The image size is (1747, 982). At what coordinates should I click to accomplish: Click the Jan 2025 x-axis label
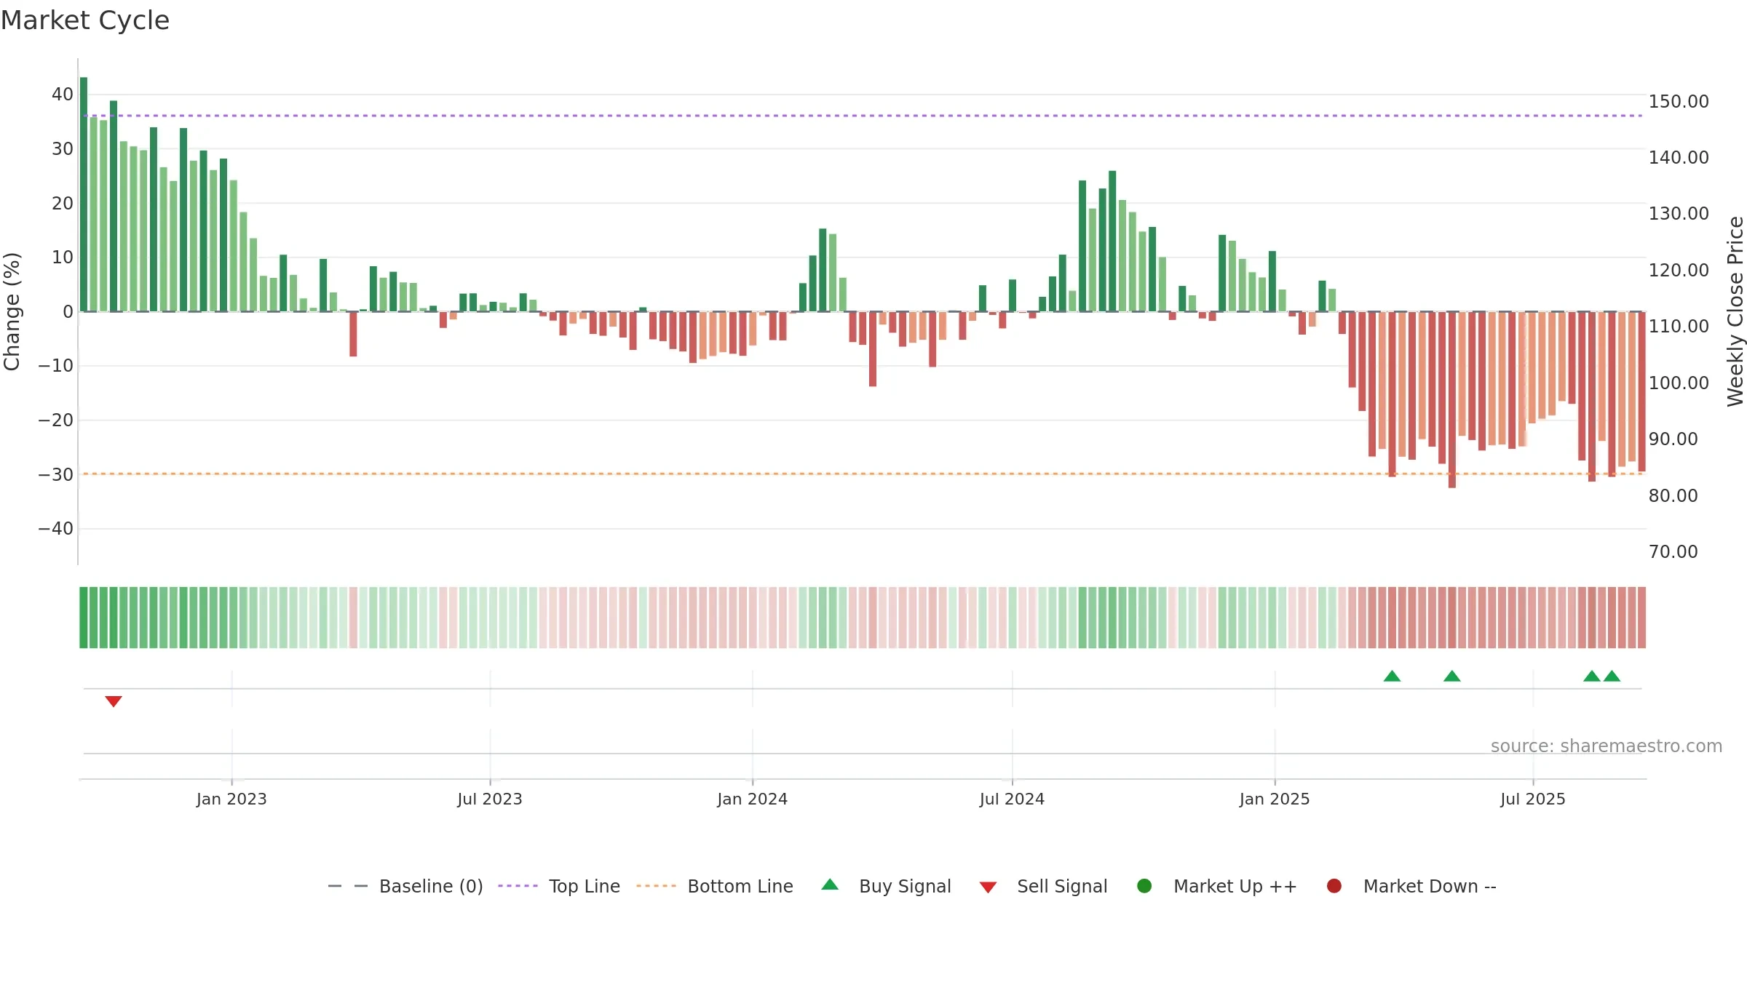1275,799
